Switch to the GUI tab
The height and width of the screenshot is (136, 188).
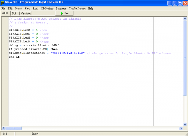14,13
